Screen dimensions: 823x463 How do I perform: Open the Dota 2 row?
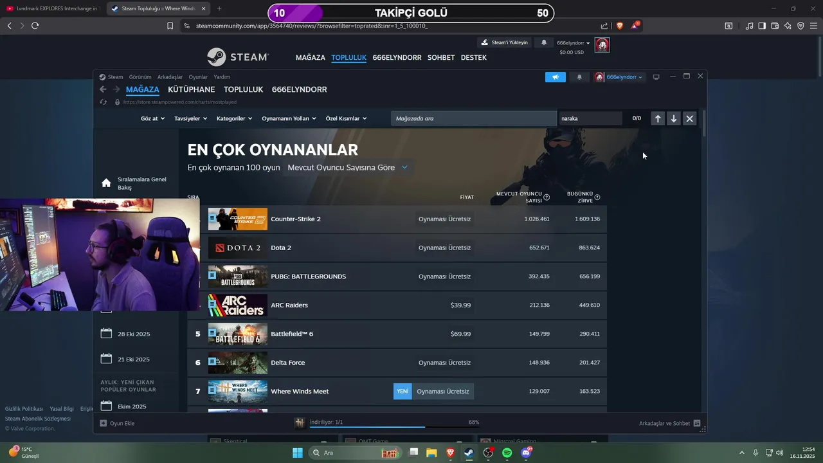click(x=397, y=248)
